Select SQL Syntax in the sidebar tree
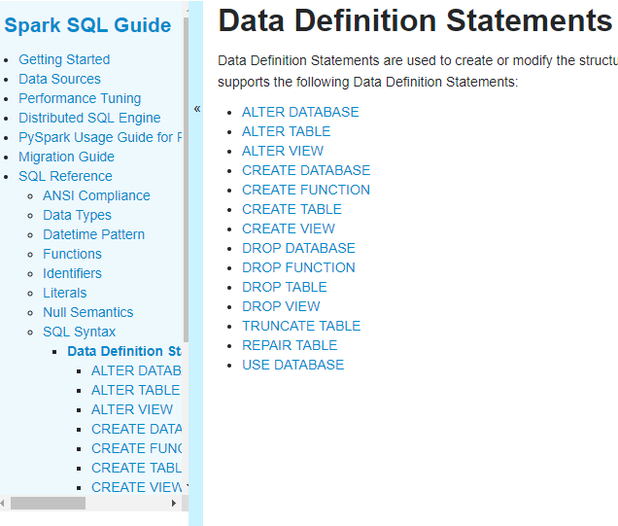The image size is (618, 526). pyautogui.click(x=79, y=332)
